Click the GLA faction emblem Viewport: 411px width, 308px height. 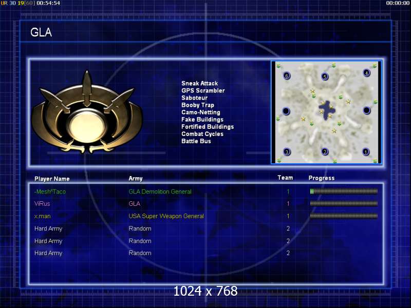87,112
